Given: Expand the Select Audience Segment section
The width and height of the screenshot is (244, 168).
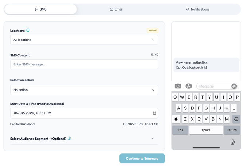Looking at the screenshot, I should pyautogui.click(x=153, y=139).
